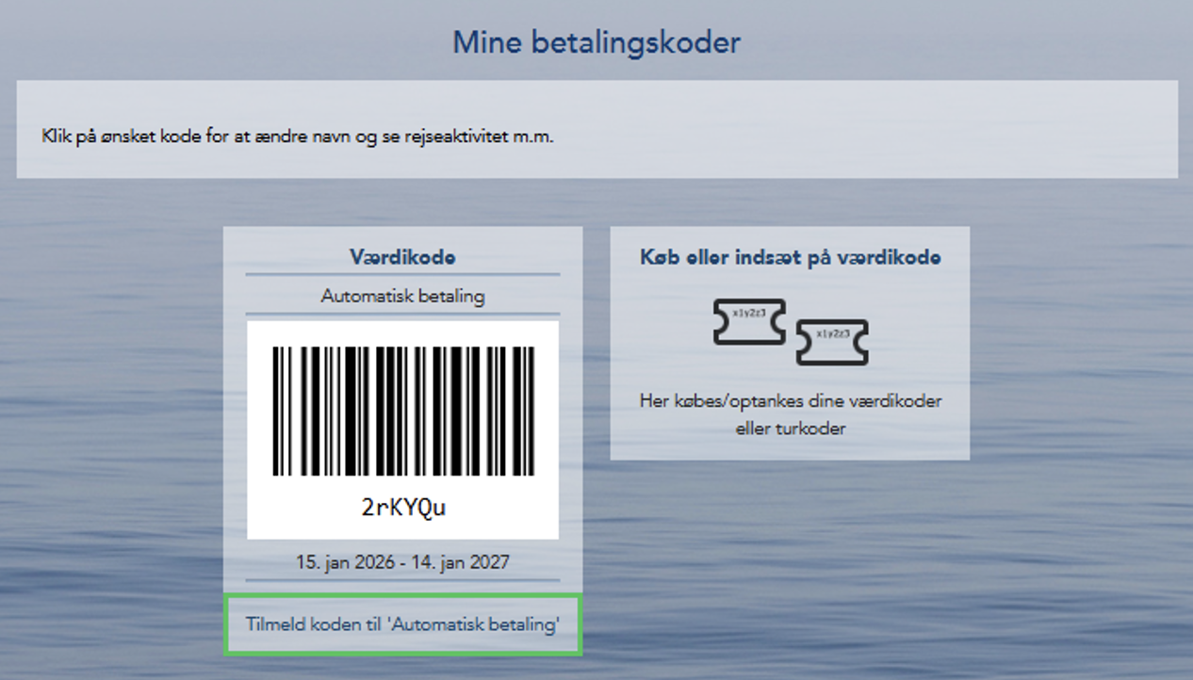This screenshot has height=680, width=1193.
Task: Click the empty area below purchase card description
Action: [x=790, y=448]
